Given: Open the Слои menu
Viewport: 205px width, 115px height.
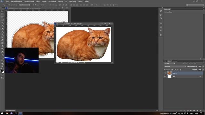Looking at the screenshot, I should (x=38, y=2).
